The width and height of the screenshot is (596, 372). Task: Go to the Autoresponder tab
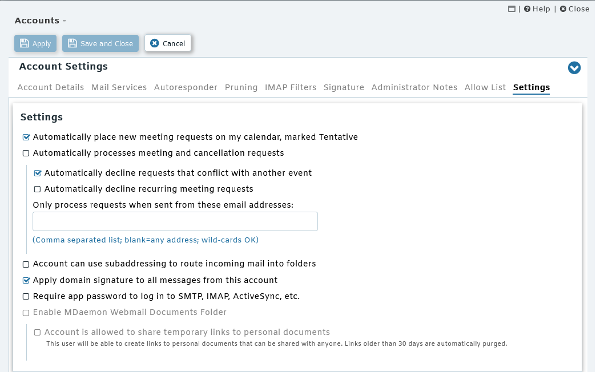[186, 87]
